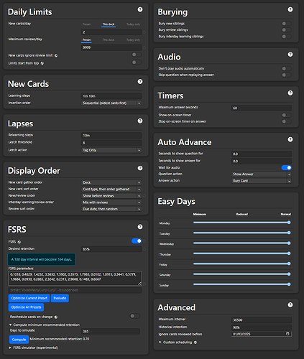The width and height of the screenshot is (304, 359).
Task: Open calendar picker for ignore cards date
Action: (287, 334)
